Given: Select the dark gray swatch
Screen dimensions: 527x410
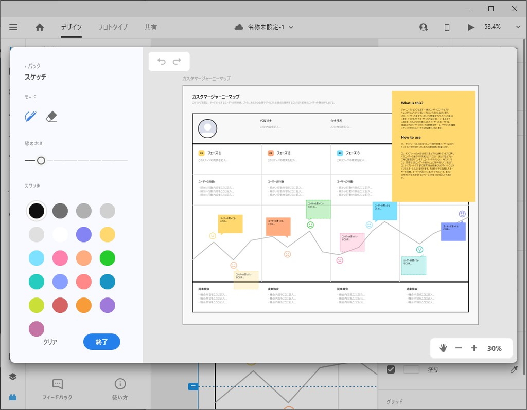Looking at the screenshot, I should (x=60, y=211).
